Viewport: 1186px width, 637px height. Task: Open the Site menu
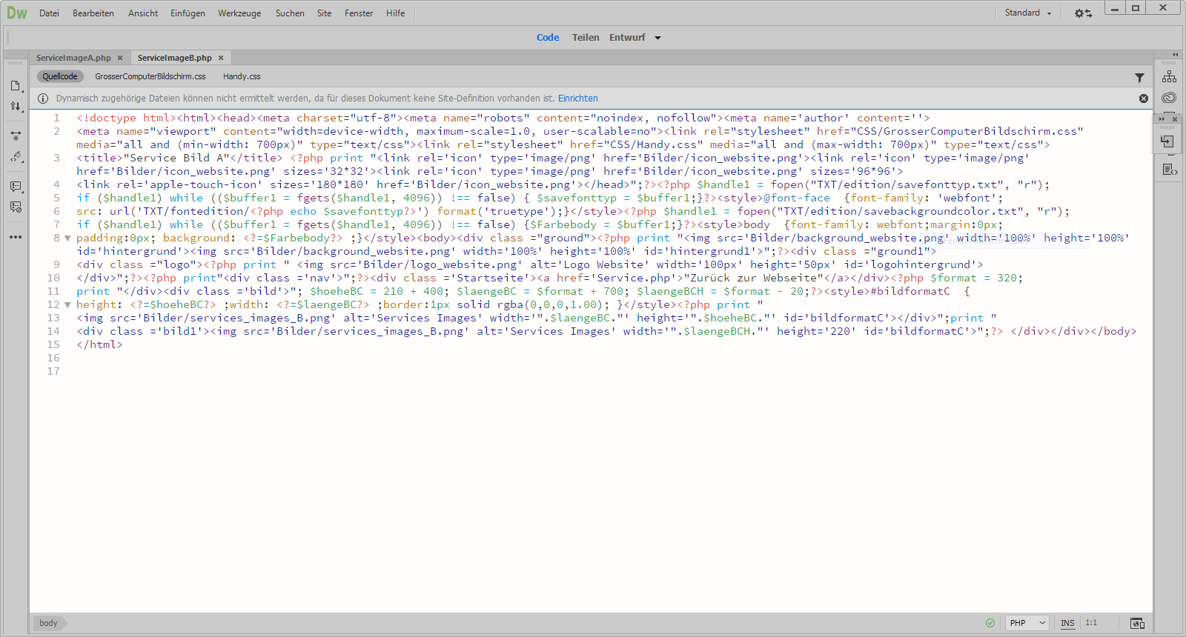point(325,13)
